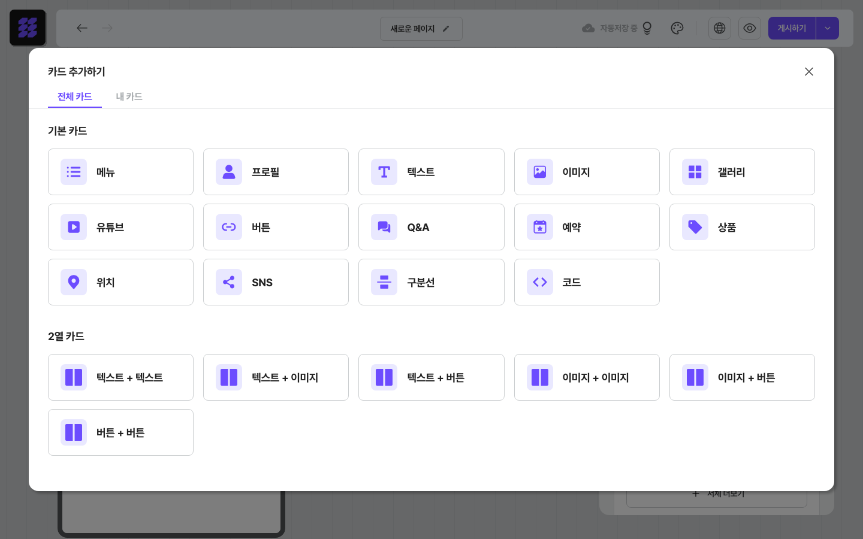Image resolution: width=863 pixels, height=539 pixels.
Task: Add the 버튼 (button) card
Action: tap(276, 227)
